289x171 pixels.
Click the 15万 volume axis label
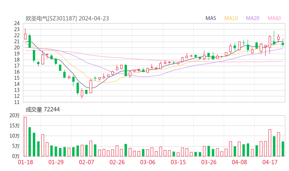(14, 126)
